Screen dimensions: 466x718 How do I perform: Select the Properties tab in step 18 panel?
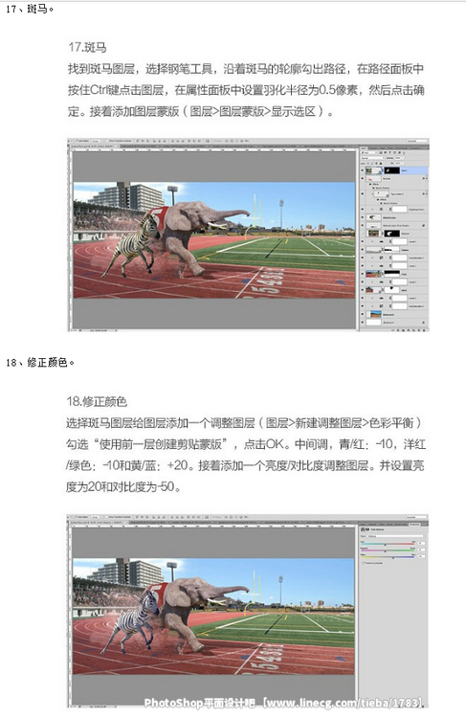point(414,525)
